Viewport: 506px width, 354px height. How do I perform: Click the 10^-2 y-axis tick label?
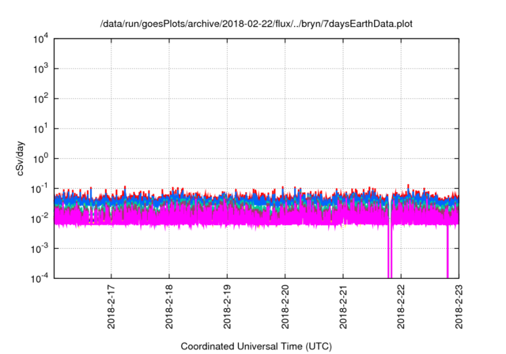coord(40,219)
